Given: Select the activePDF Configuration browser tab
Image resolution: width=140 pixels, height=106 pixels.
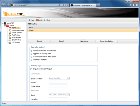Looking at the screenshot, I should click(83, 6).
